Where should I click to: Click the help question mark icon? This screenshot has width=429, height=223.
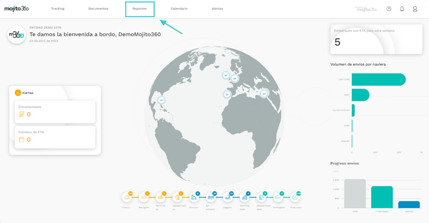pyautogui.click(x=389, y=9)
